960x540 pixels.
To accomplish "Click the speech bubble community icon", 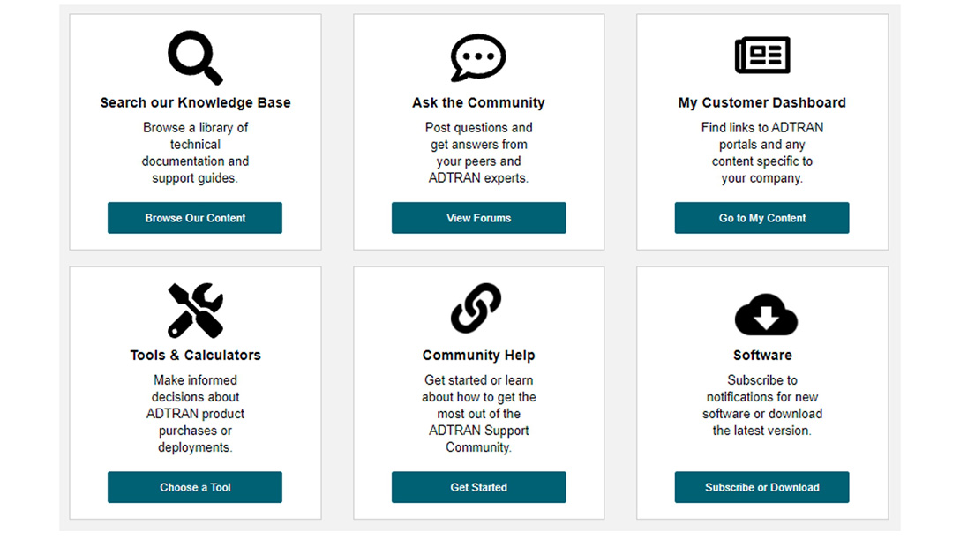I will click(x=478, y=57).
